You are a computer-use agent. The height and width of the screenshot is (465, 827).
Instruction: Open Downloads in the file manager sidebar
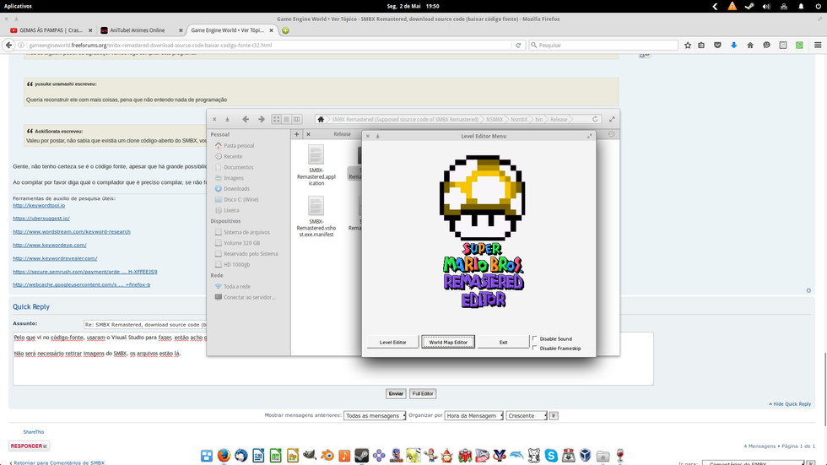pyautogui.click(x=236, y=189)
